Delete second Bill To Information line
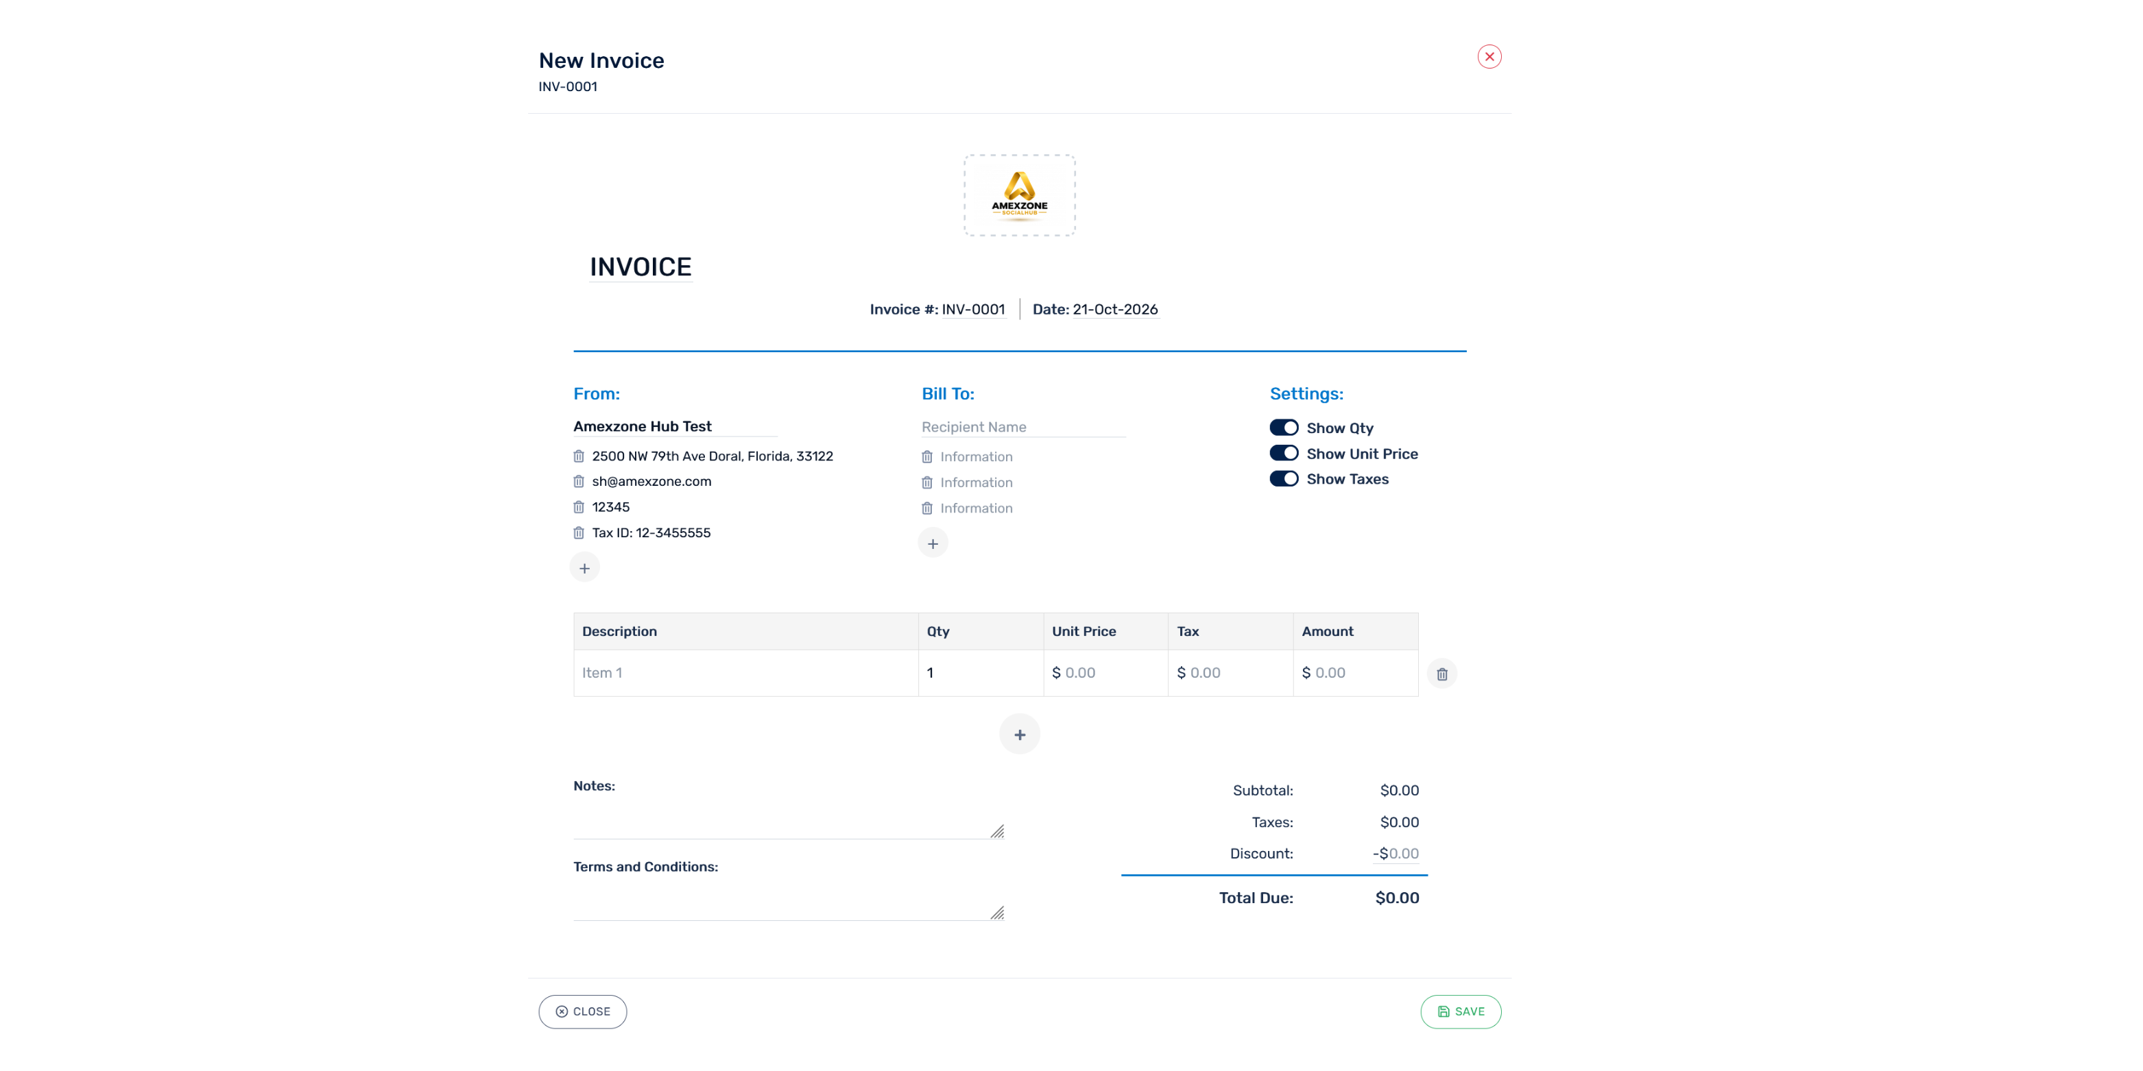 coord(926,482)
